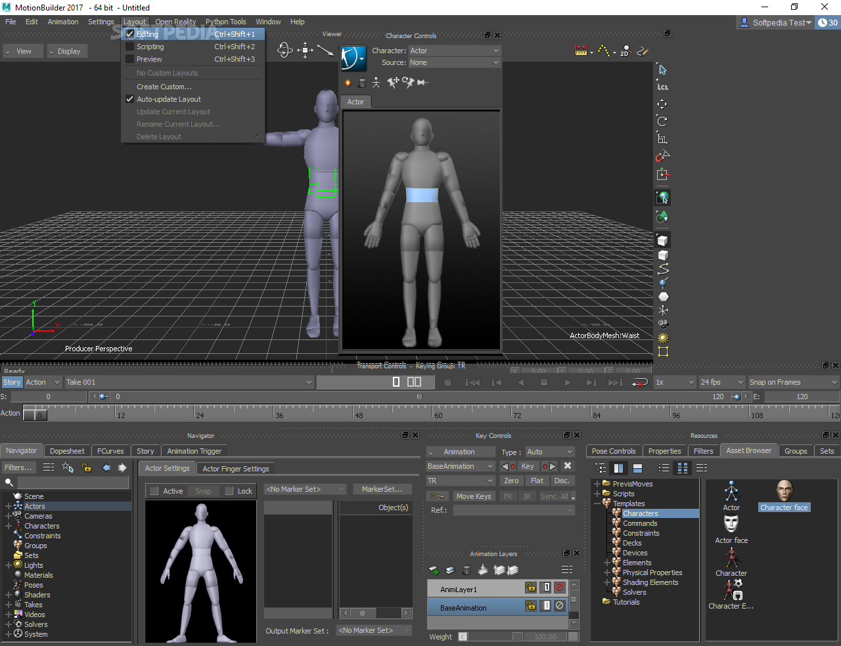
Task: Activate the Scale tool in viewer toolbar
Action: pos(662,139)
